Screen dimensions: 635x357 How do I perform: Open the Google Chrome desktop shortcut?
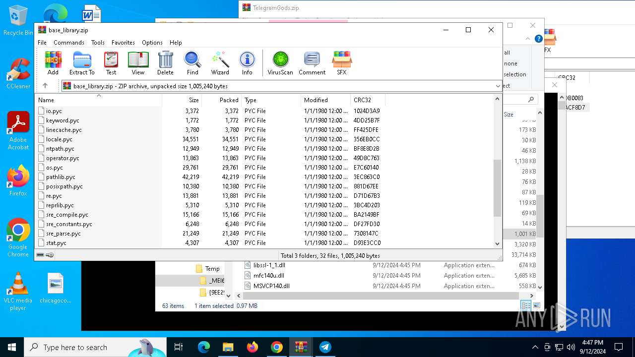pos(18,238)
